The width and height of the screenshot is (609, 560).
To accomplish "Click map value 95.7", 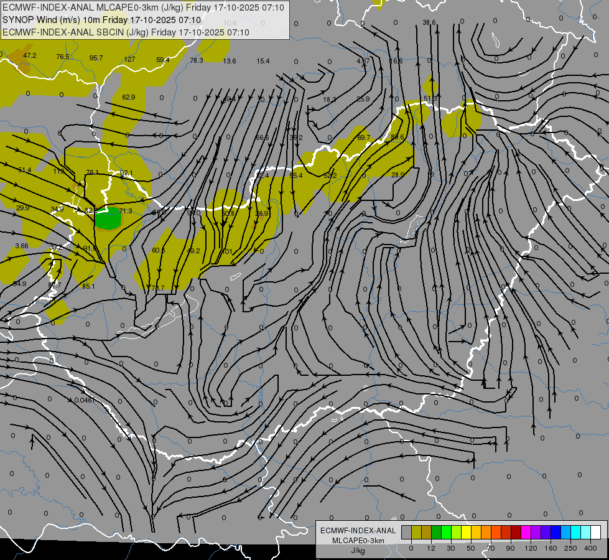I will [96, 58].
